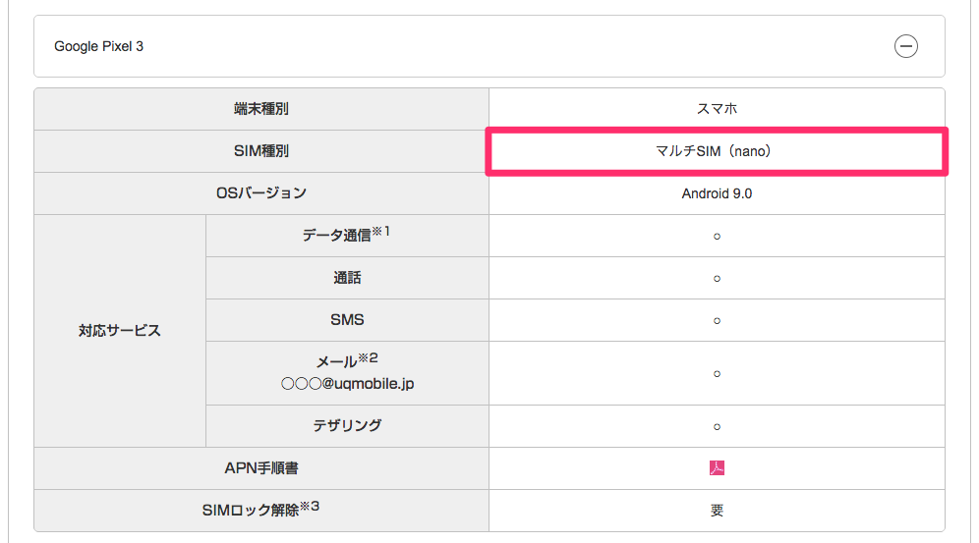Select the マルチSIM（nano） cell
The height and width of the screenshot is (543, 979).
pos(717,151)
